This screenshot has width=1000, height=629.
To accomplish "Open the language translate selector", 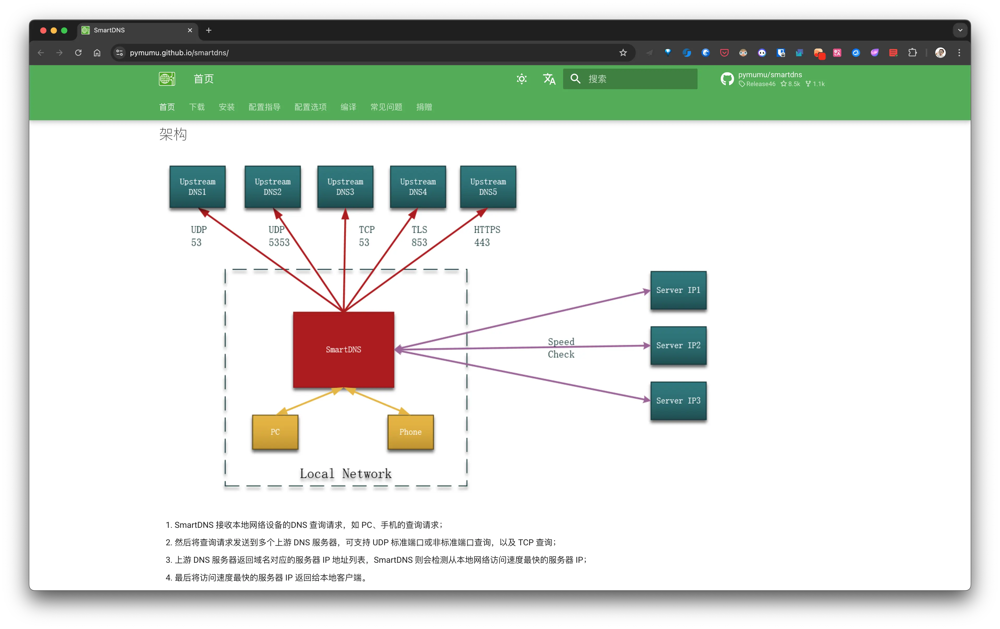I will 549,79.
